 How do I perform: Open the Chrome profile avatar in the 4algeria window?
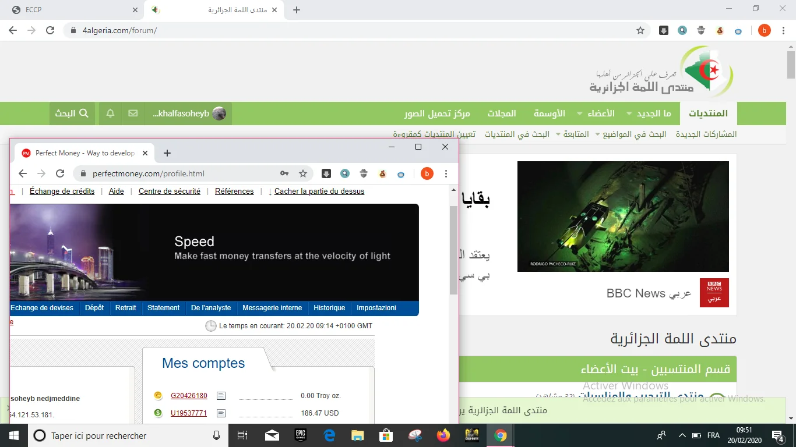[764, 30]
